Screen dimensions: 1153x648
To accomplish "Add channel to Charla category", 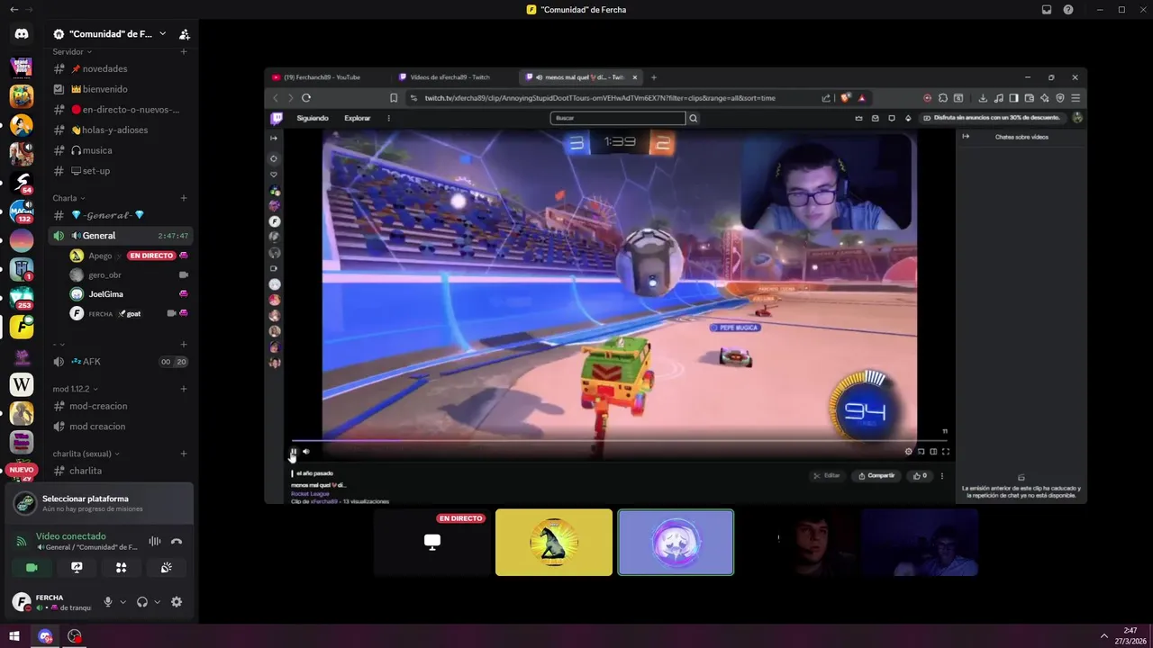I will 184,198.
